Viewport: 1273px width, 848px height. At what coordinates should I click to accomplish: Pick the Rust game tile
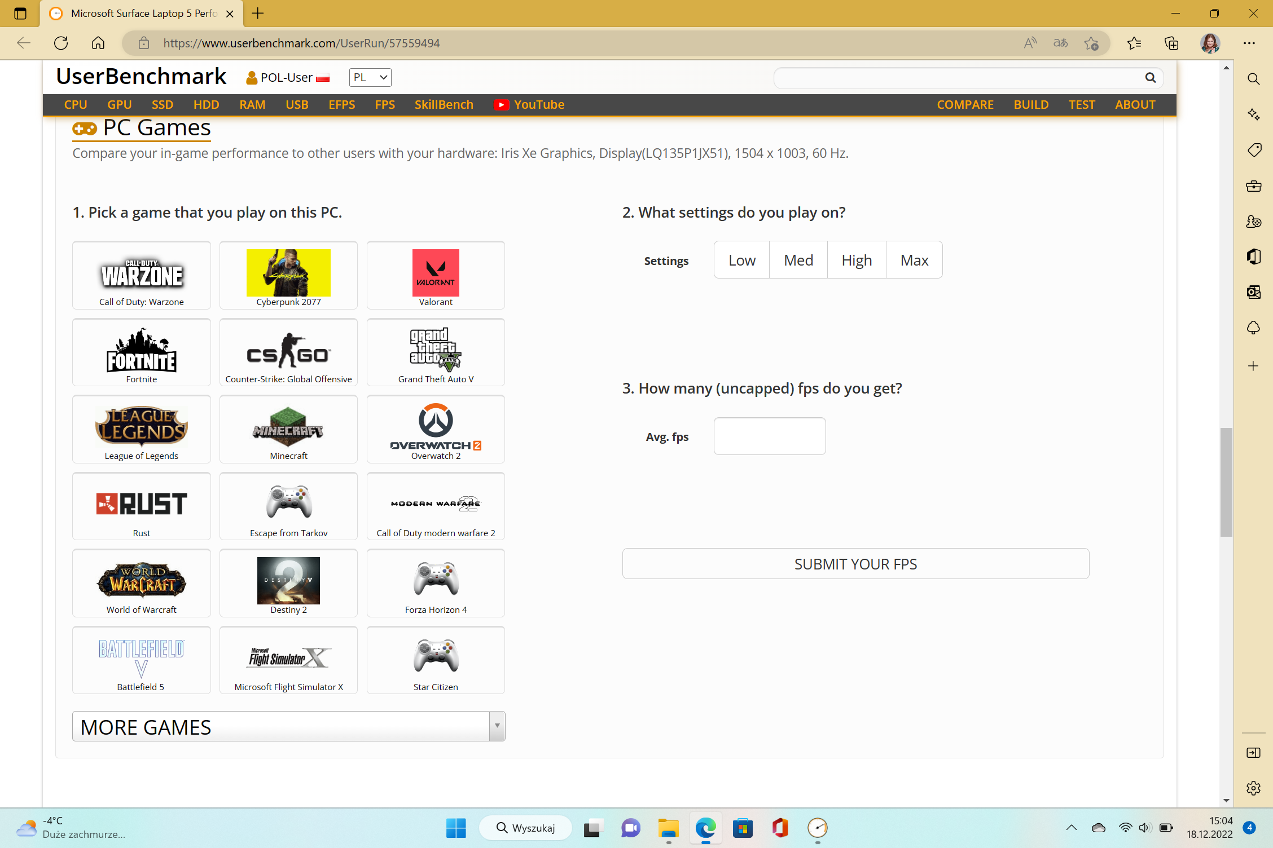click(x=142, y=506)
